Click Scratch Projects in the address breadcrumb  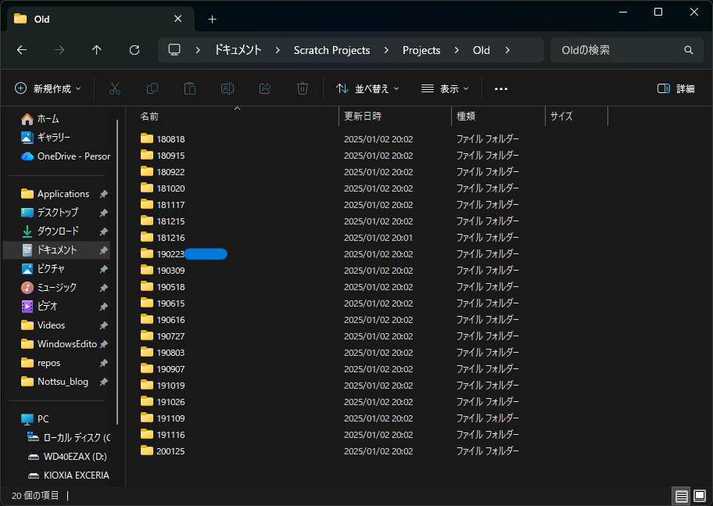(x=331, y=50)
